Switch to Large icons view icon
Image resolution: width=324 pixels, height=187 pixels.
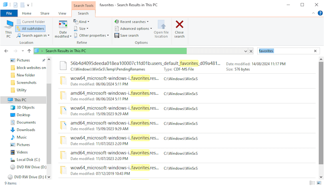pyautogui.click(x=319, y=183)
